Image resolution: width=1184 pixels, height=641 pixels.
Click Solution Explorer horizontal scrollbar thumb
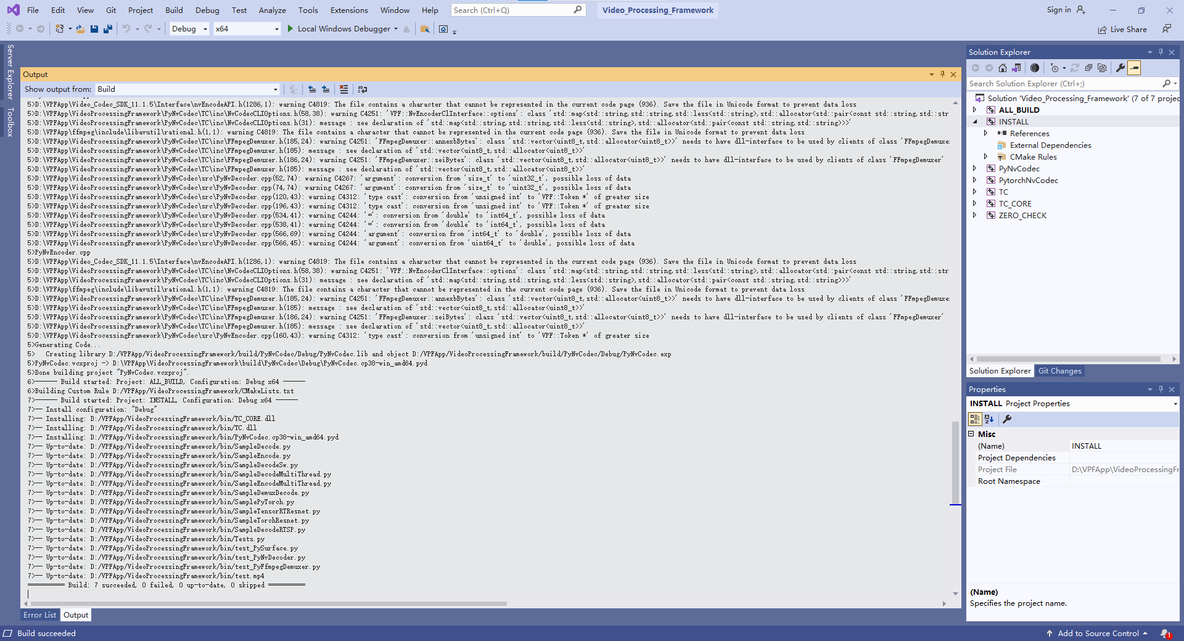point(1069,359)
